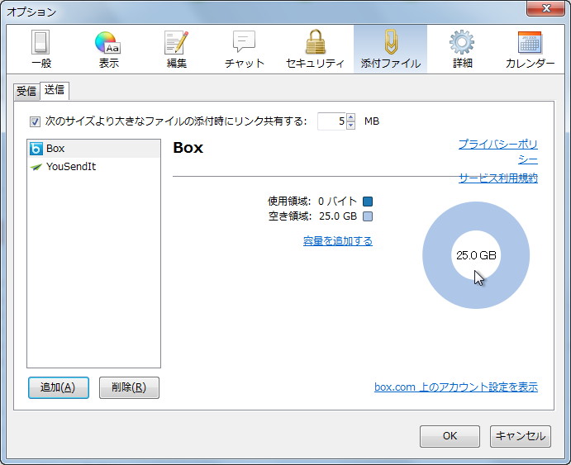The width and height of the screenshot is (571, 465).
Task: Switch to the 送信 tab
Action: [x=55, y=89]
